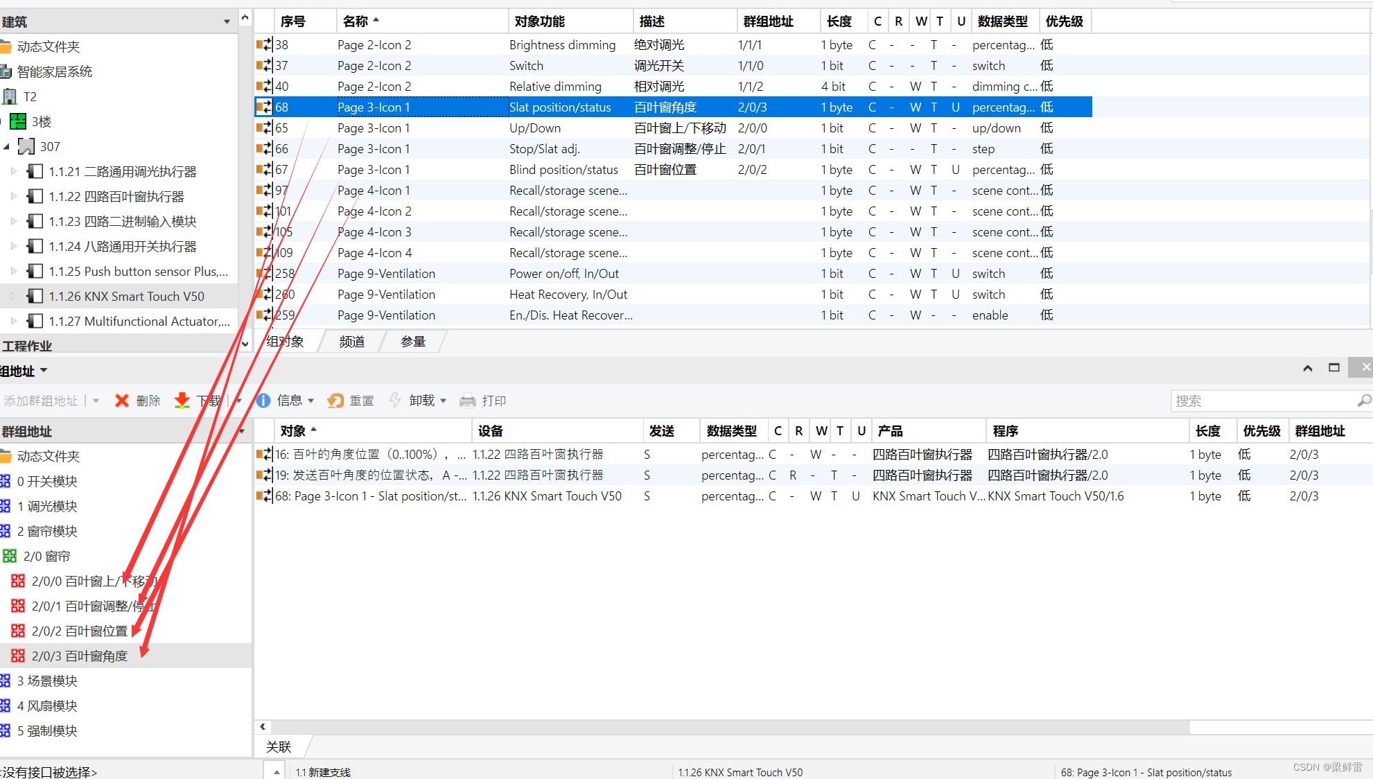Collapse the lower panel with up chevron
The height and width of the screenshot is (779, 1373).
[1308, 368]
